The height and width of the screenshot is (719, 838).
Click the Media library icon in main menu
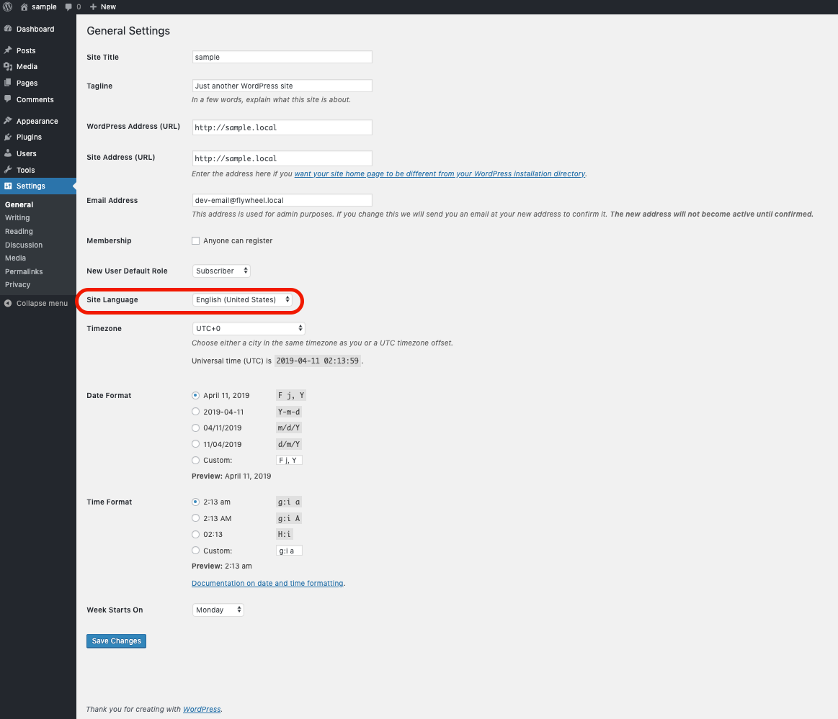pos(8,67)
